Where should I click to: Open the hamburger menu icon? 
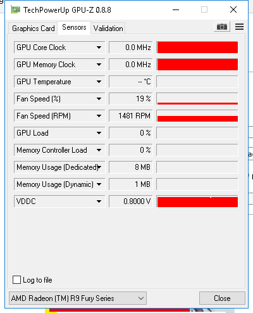tap(239, 27)
